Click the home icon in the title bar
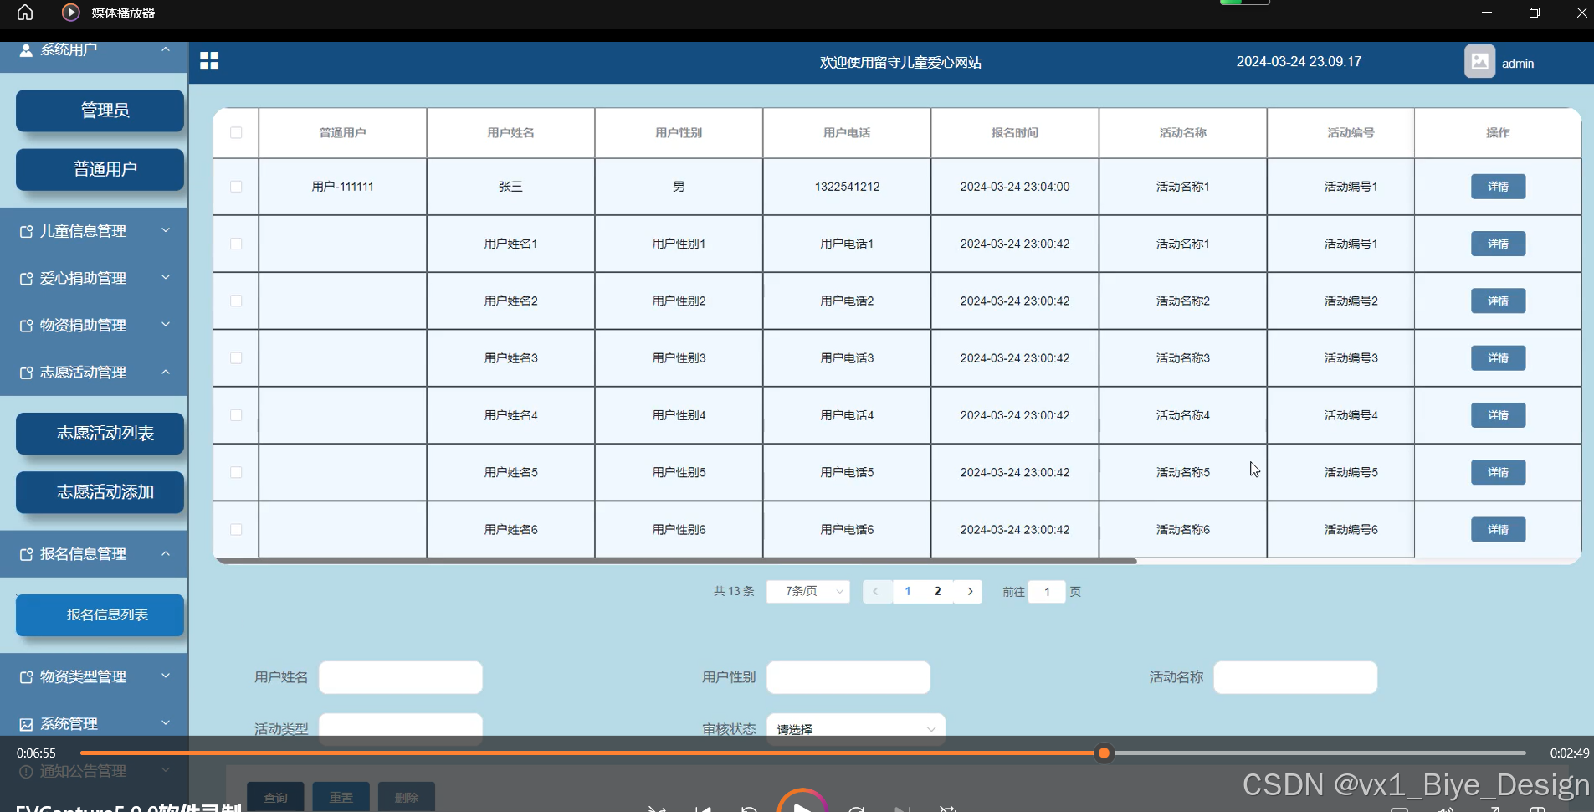Viewport: 1594px width, 812px height. 25,13
